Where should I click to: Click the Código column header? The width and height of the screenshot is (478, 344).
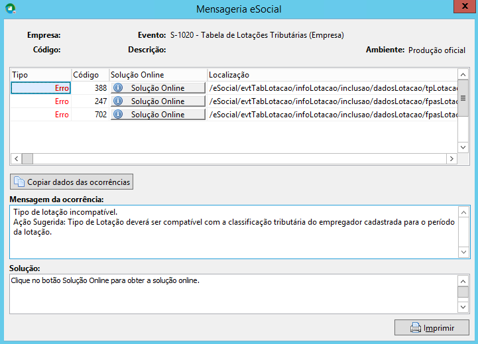coord(90,75)
